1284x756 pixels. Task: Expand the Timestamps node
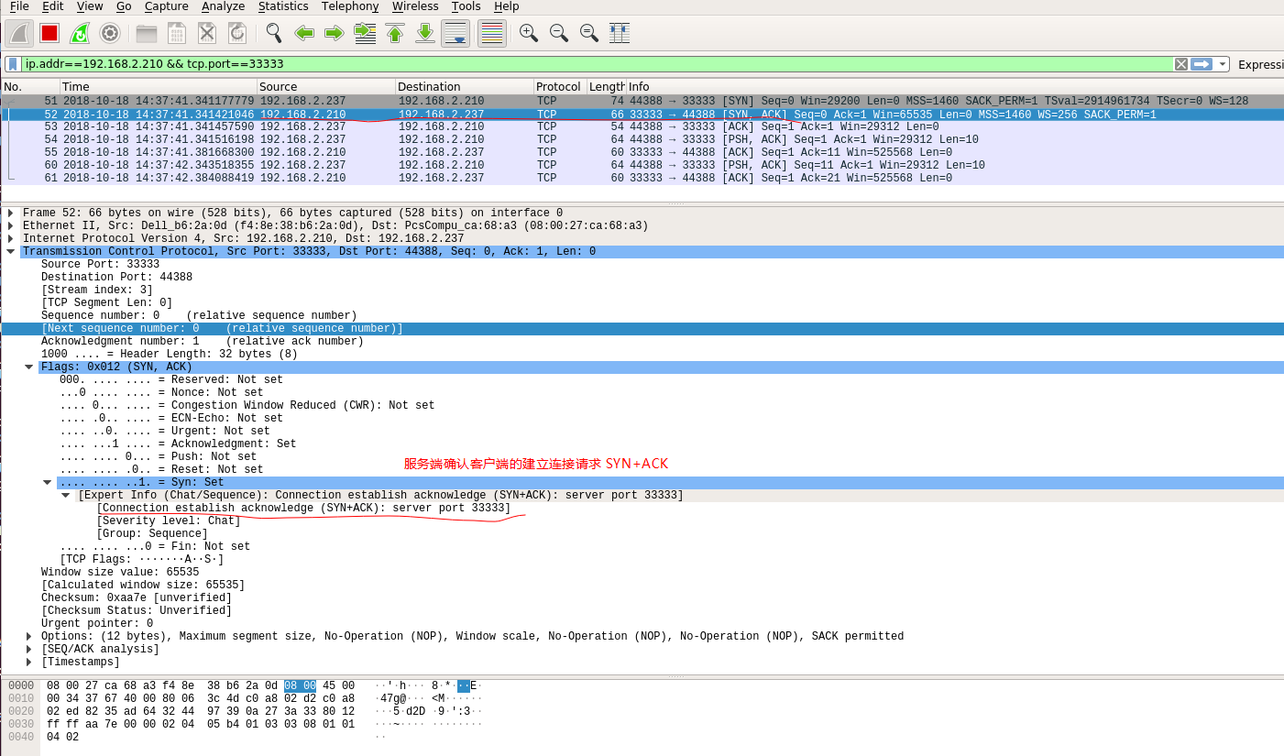pos(28,662)
